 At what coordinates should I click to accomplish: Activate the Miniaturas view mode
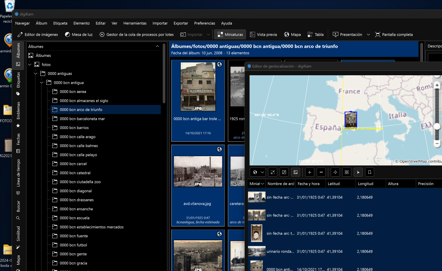pyautogui.click(x=230, y=34)
